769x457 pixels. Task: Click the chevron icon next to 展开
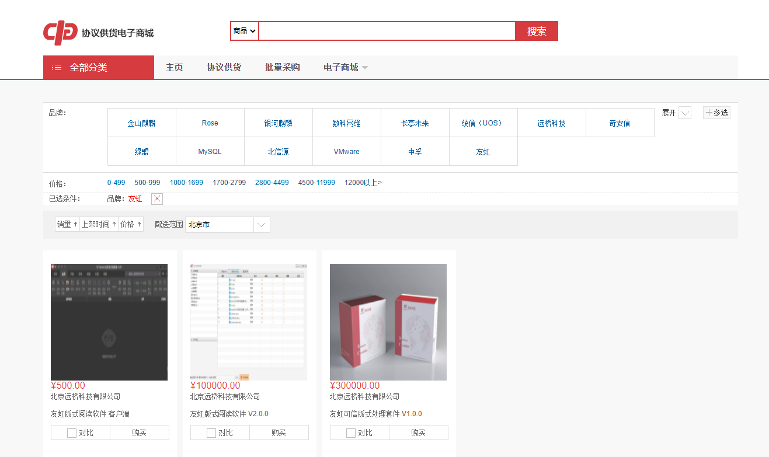click(x=684, y=112)
